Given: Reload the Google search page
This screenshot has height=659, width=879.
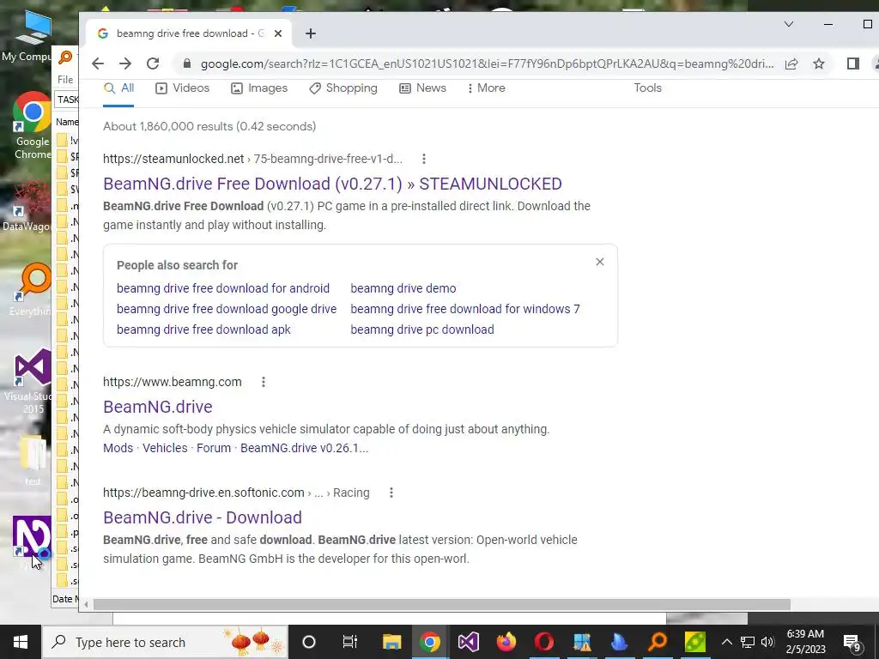Looking at the screenshot, I should tap(153, 63).
